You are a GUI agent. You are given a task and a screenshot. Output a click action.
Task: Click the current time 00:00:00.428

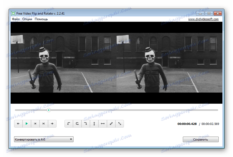point(187,124)
